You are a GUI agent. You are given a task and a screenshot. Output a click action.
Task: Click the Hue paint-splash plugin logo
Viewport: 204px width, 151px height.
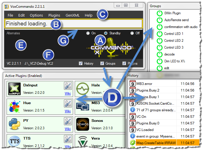[x=14, y=107]
